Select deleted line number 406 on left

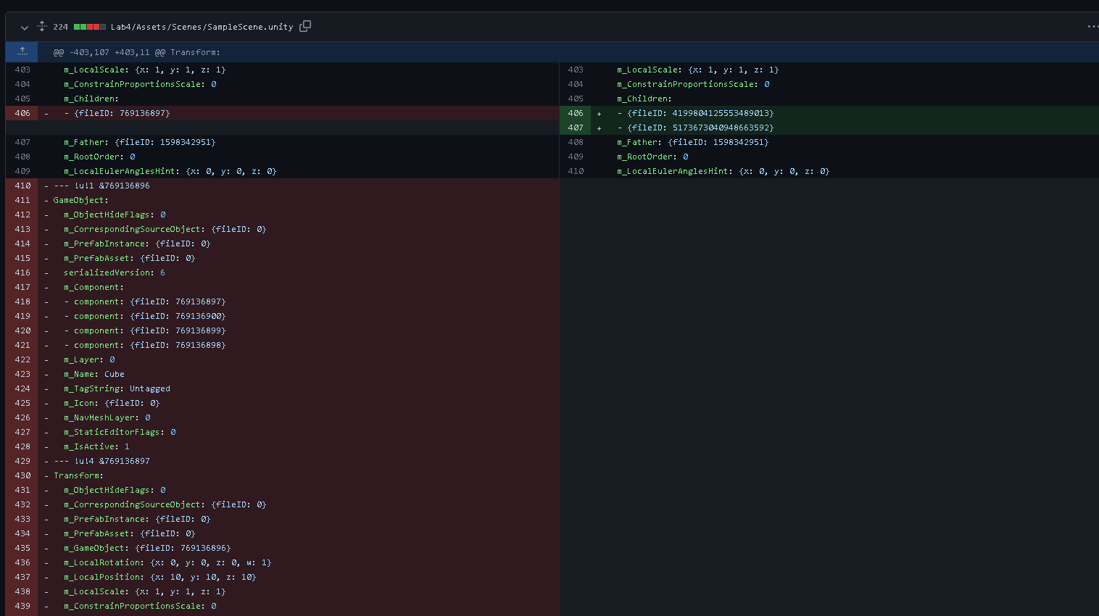pos(22,113)
